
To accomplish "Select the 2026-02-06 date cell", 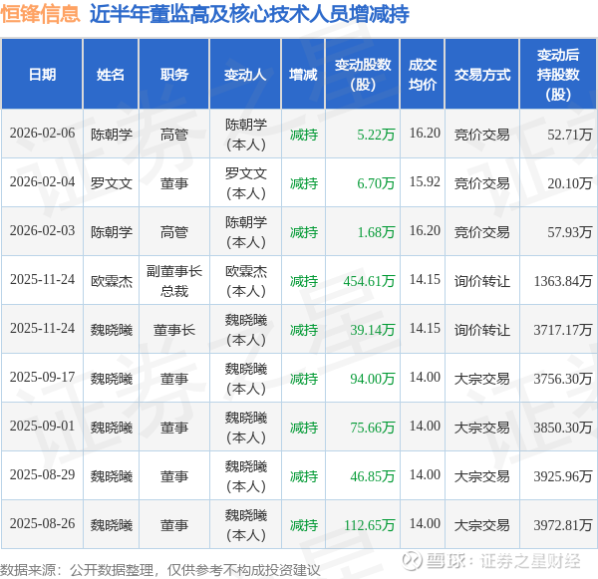I will [42, 134].
